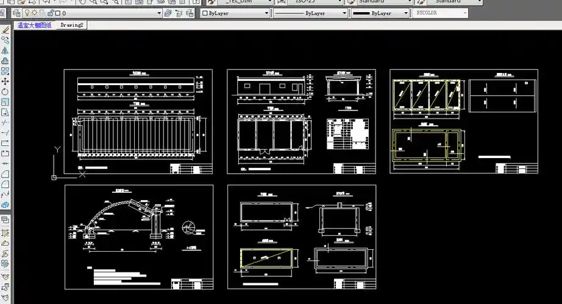Toggle freeze/thaw sun icon for layer 0
562x304 pixels.
coord(35,13)
